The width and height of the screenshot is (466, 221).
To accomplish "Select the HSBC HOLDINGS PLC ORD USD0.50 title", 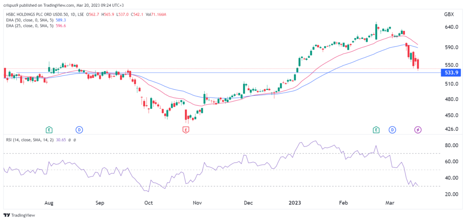I will click(38, 15).
